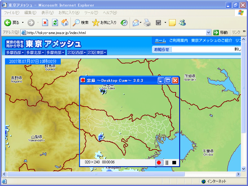Go back with the green 戻る arrow
The height and width of the screenshot is (186, 248).
[x=11, y=23]
